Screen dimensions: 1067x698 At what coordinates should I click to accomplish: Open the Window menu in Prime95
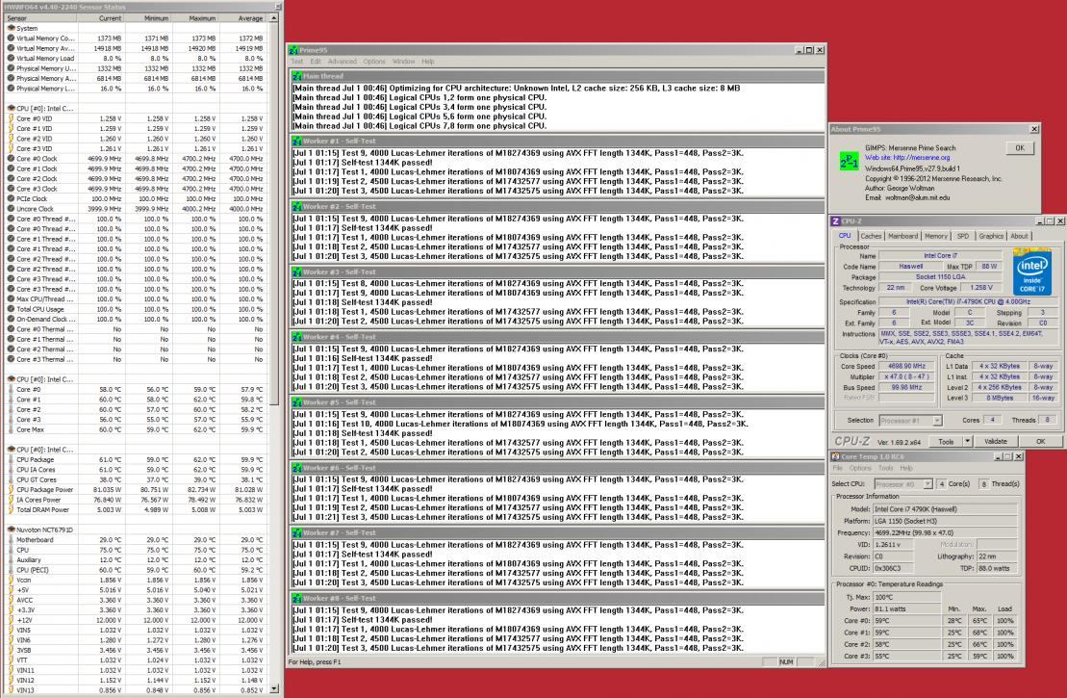click(x=403, y=62)
